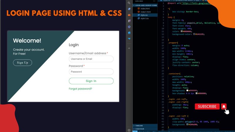Viewport: 235px width, 132px height.
Task: Follow the Forgot password? link
Action: click(x=80, y=89)
